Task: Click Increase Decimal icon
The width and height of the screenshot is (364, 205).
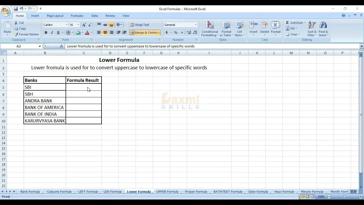Action: 189,32
